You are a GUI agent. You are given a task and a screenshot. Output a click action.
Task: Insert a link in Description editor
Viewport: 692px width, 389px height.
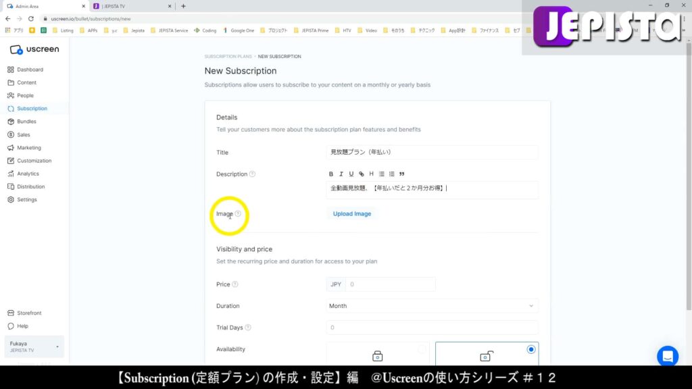point(362,174)
